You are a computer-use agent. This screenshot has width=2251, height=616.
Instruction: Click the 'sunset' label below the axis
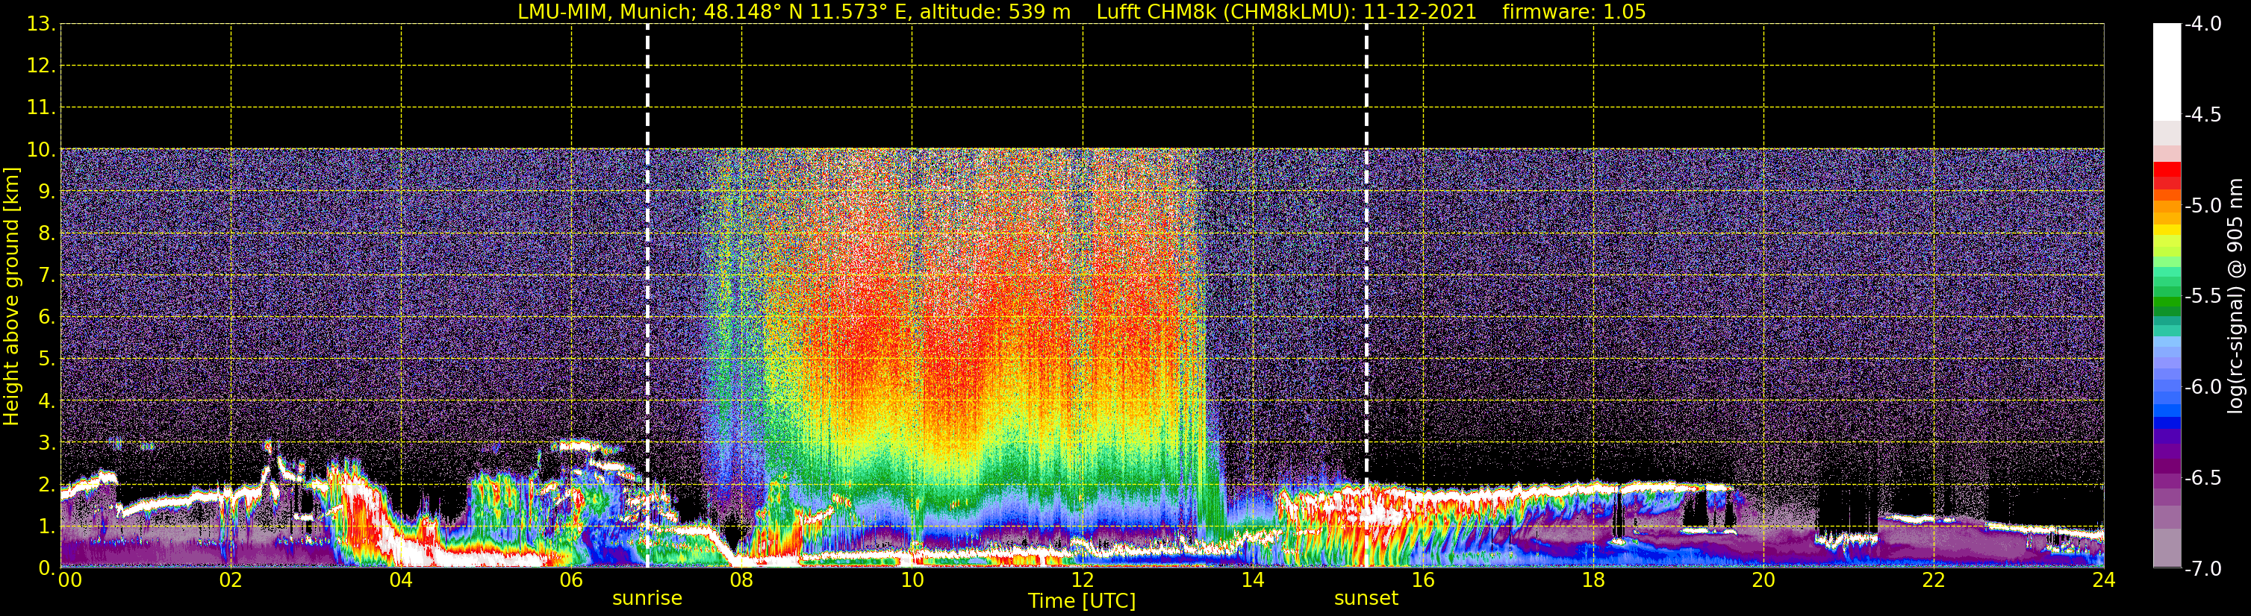pos(1366,599)
